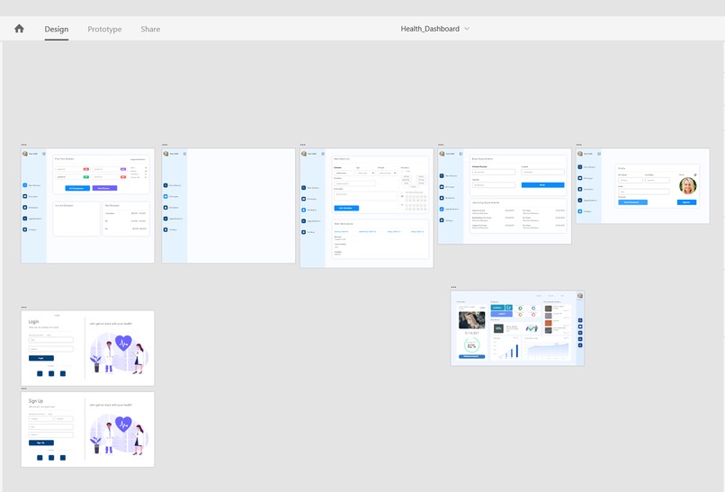Click the dark blue Sign Up button
Image resolution: width=725 pixels, height=492 pixels.
pos(41,443)
